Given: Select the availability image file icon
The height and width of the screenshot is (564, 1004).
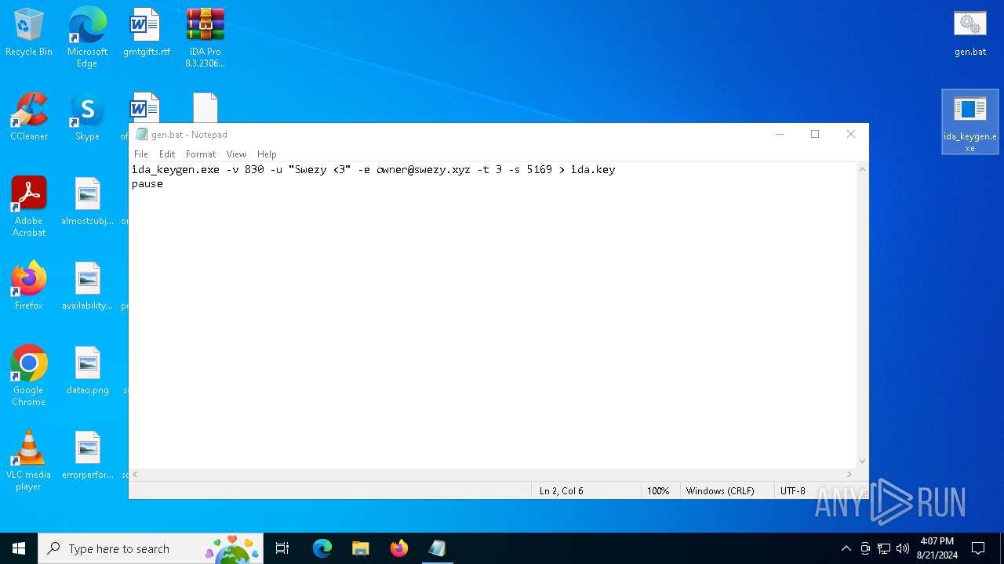Looking at the screenshot, I should 87,287.
